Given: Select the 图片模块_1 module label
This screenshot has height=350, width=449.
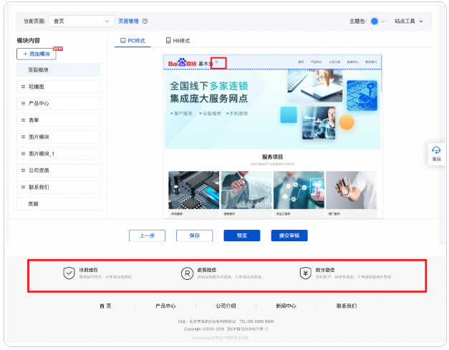Looking at the screenshot, I should tap(42, 154).
